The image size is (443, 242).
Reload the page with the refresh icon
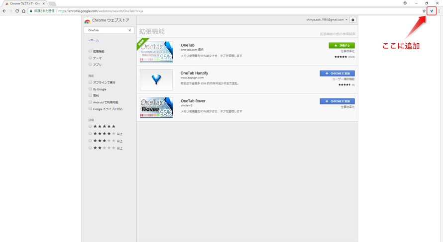tap(17, 11)
